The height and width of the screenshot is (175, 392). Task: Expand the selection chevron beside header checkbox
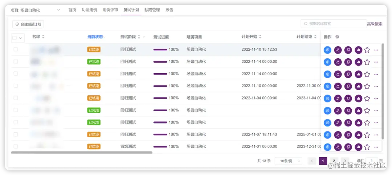click(21, 38)
